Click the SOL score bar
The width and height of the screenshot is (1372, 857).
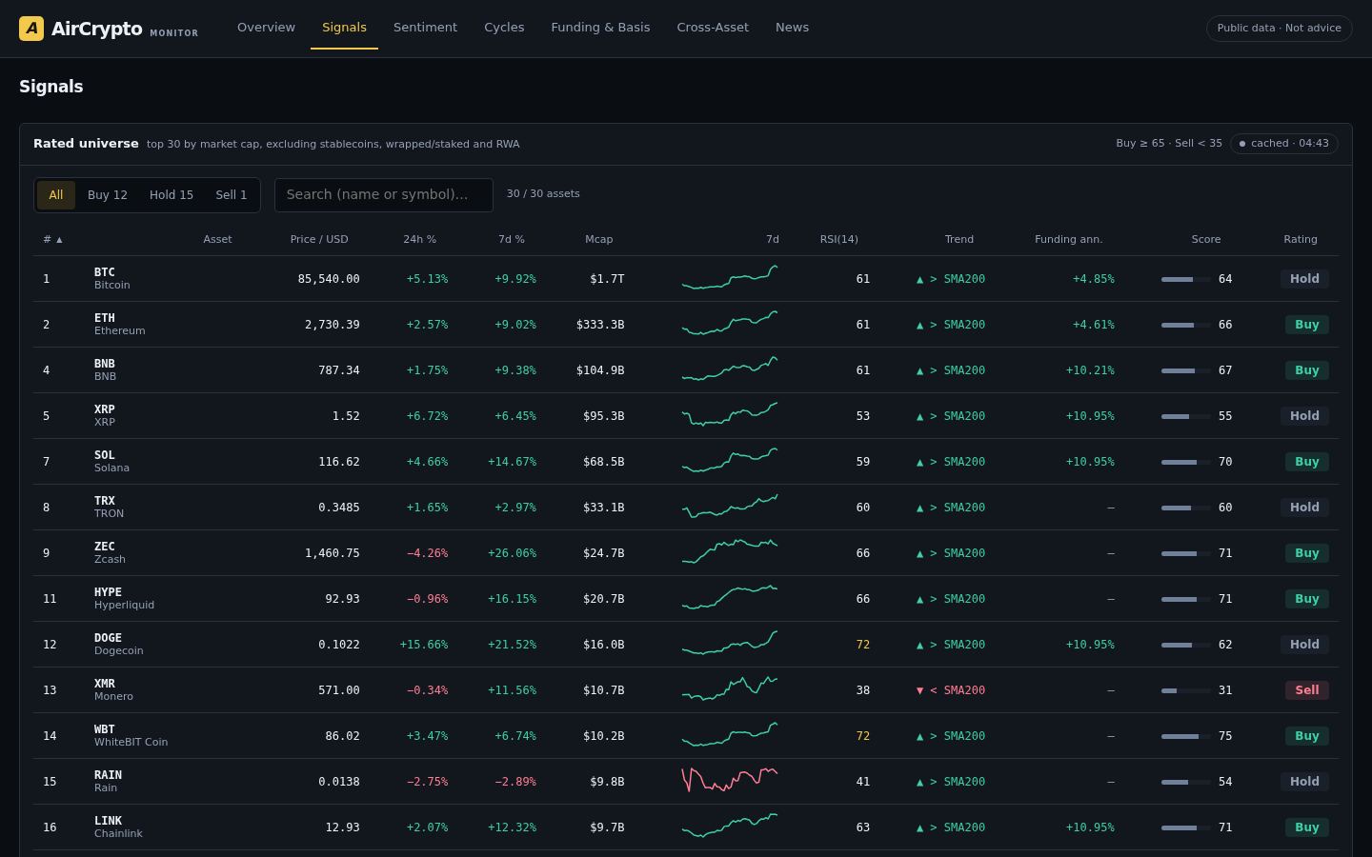[1186, 462]
